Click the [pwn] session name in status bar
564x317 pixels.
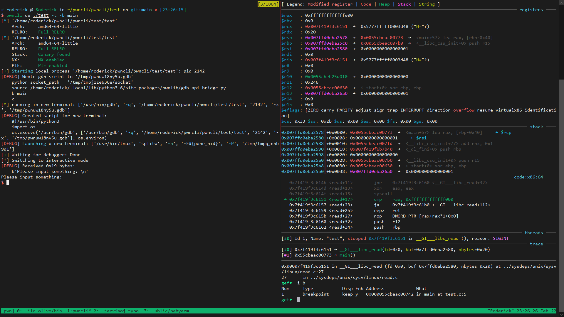click(8, 311)
